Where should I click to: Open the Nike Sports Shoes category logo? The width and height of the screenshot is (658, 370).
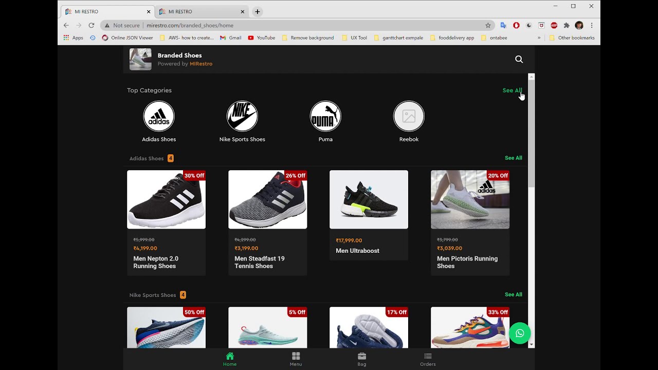(242, 116)
